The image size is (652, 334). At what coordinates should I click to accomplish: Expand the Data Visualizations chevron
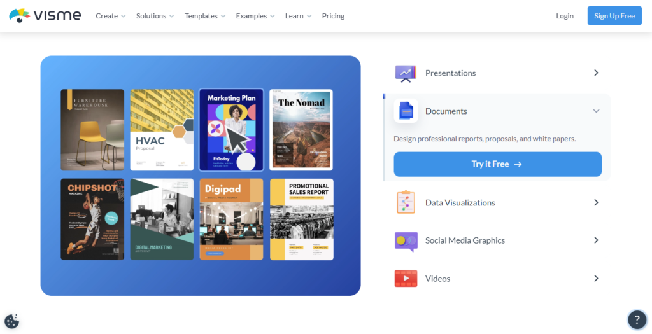(596, 202)
